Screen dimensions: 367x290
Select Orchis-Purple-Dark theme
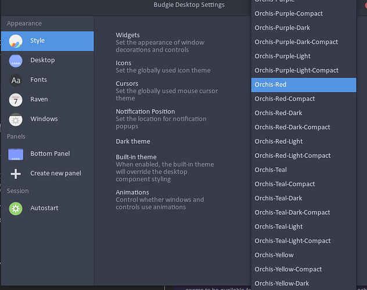(304, 28)
